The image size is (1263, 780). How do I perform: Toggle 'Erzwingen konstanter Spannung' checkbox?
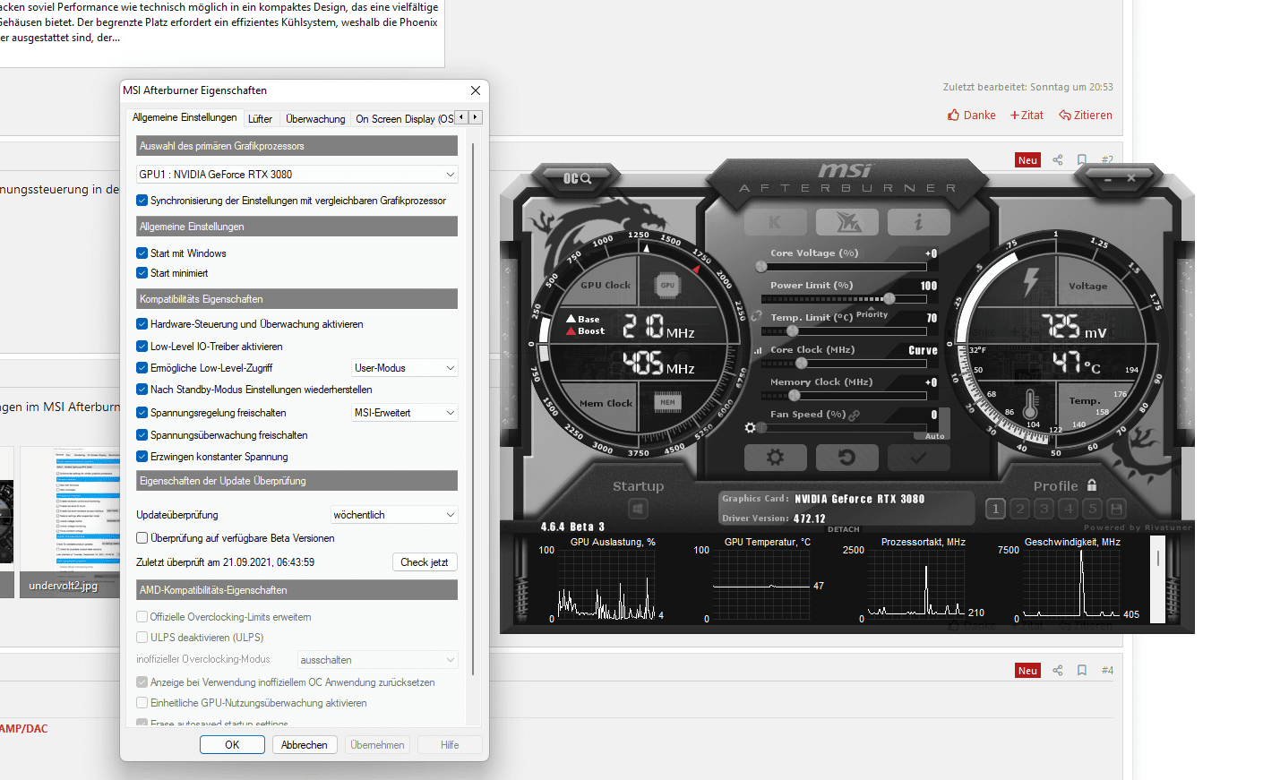pos(142,457)
